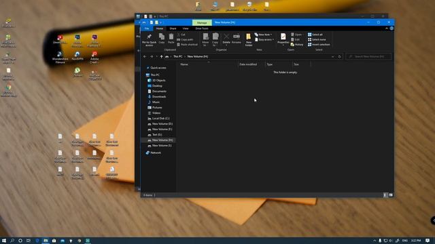435x244 pixels.
Task: Click Copy path in the ribbon
Action: pos(185,39)
